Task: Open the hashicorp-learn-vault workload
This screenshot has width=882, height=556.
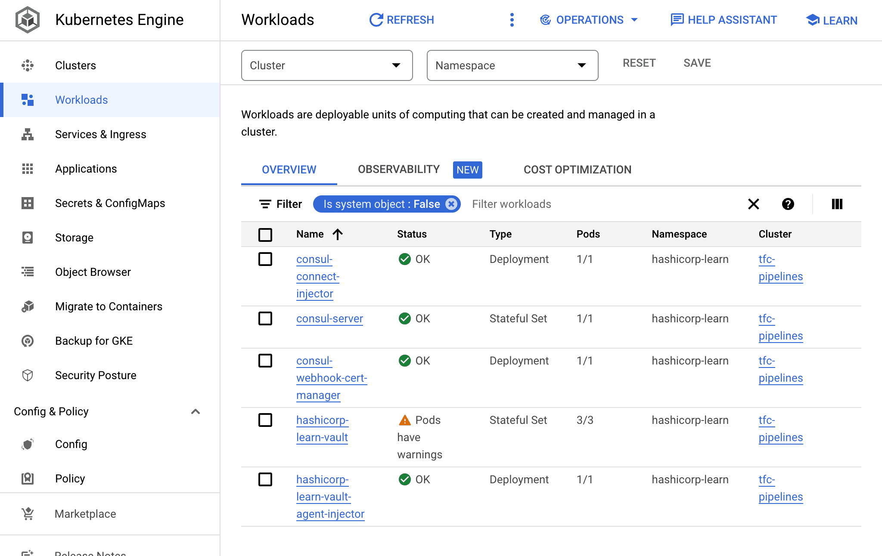Action: pyautogui.click(x=322, y=429)
